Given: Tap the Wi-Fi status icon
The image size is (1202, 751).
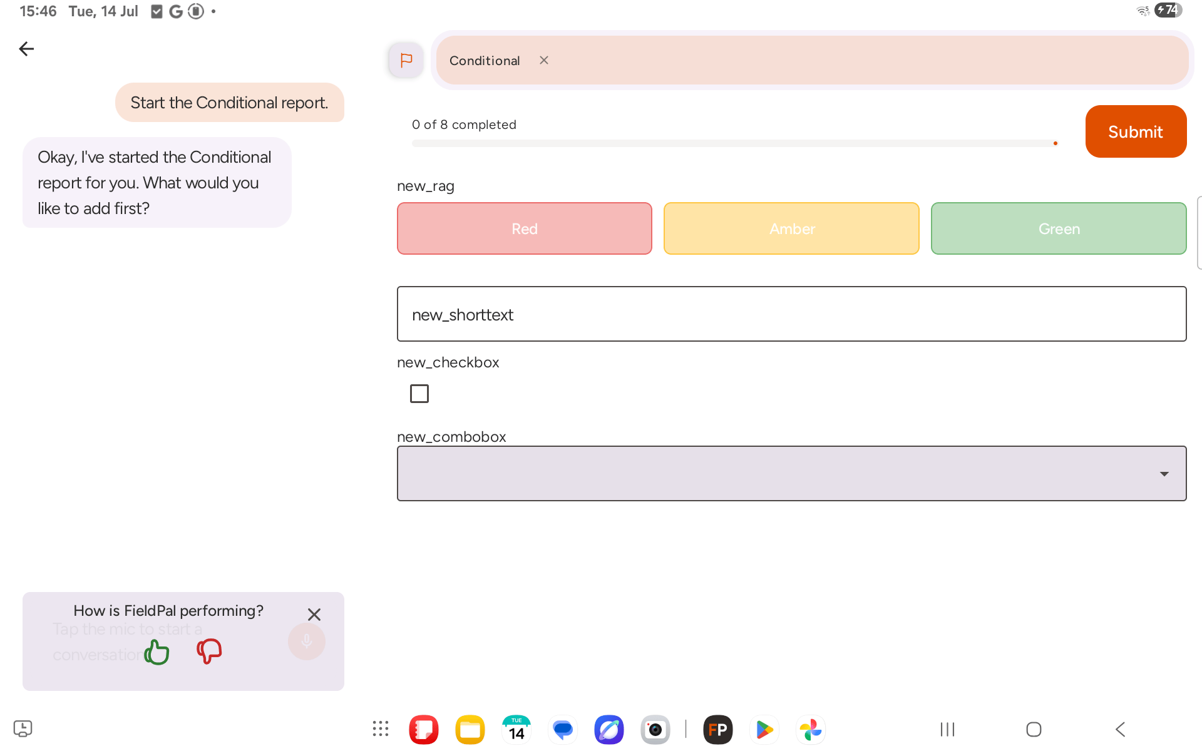Looking at the screenshot, I should (1143, 11).
